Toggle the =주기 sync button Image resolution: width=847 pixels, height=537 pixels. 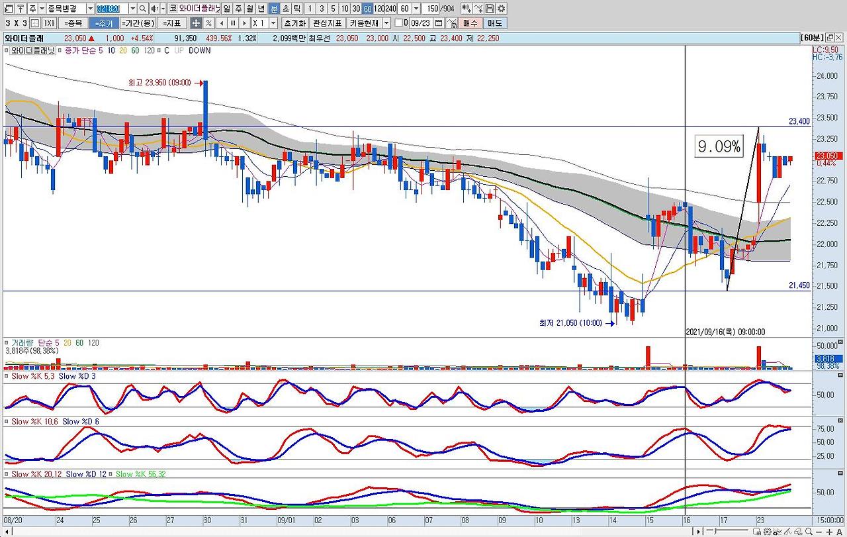[x=105, y=23]
